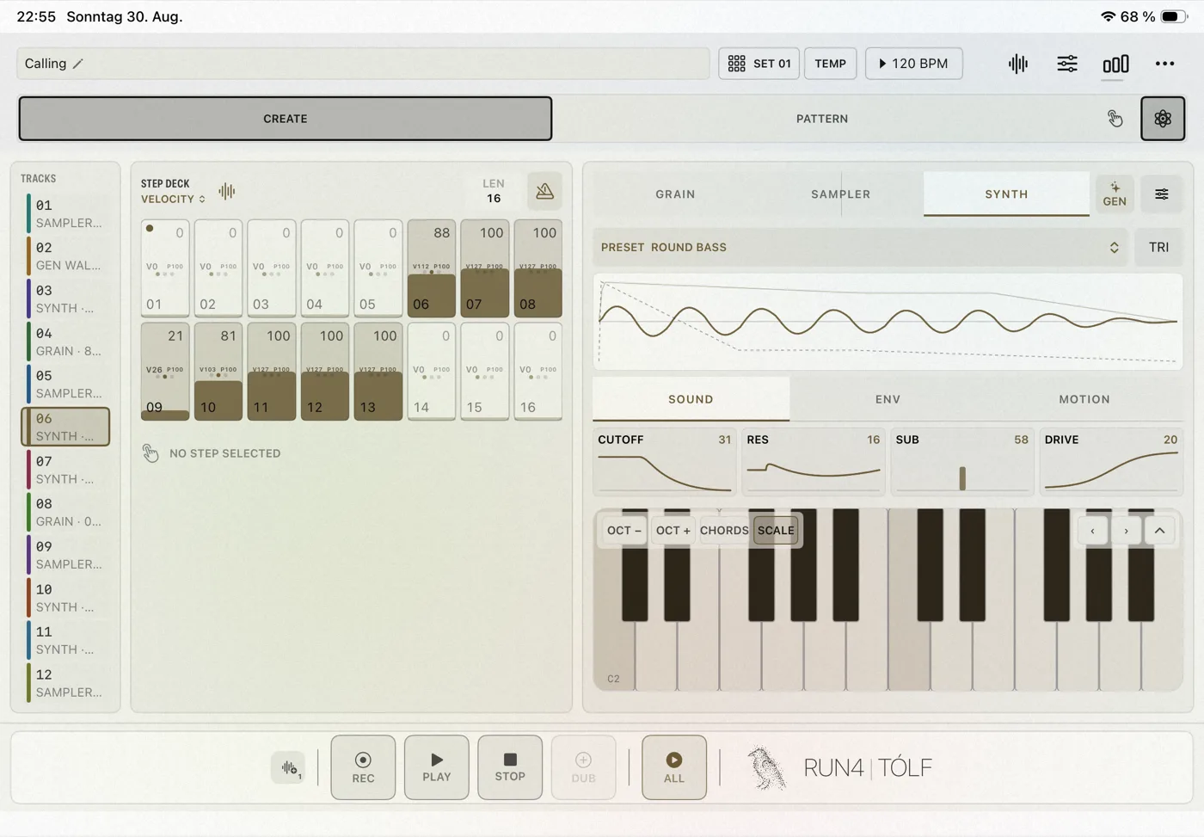Image resolution: width=1204 pixels, height=837 pixels.
Task: Click the synth waveform envelope display
Action: (888, 322)
